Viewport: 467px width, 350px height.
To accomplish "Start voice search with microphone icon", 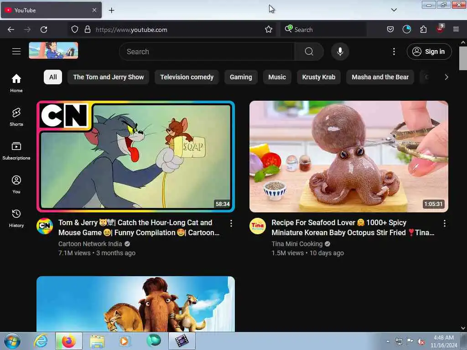I will tap(340, 51).
